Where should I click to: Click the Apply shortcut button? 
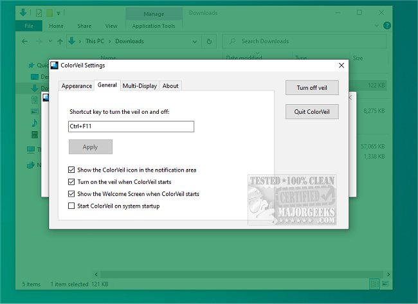coord(91,147)
